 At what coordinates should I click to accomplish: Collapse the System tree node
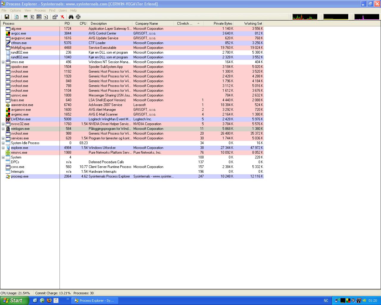[x=3, y=157]
